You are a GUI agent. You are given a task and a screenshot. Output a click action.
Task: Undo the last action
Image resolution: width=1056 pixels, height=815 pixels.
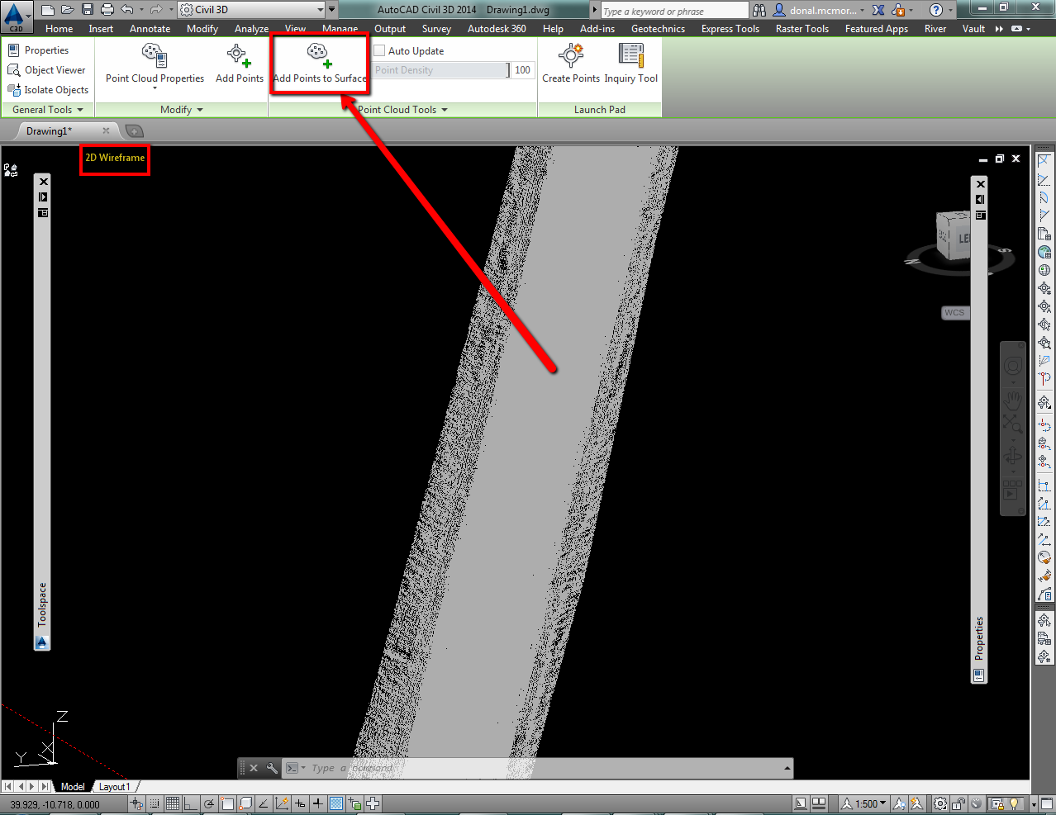point(126,10)
